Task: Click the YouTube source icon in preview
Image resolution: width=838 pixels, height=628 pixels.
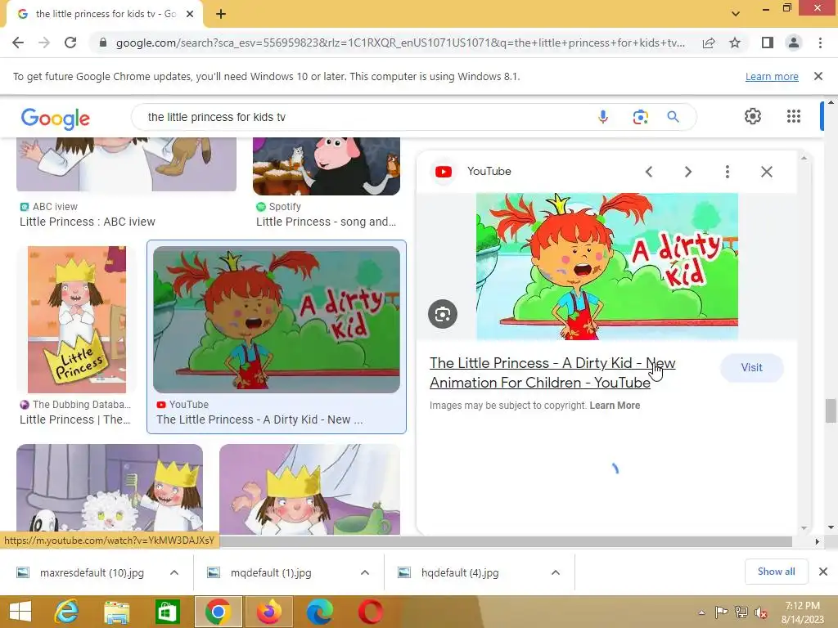Action: pyautogui.click(x=444, y=172)
